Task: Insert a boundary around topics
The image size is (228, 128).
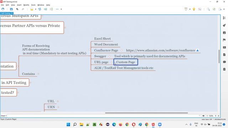Action: pos(45,9)
